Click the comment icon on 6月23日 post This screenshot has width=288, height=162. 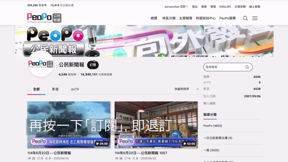click(x=39, y=158)
